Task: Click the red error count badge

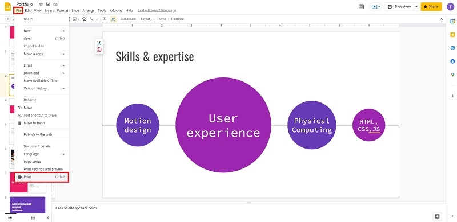Action: (x=99, y=50)
